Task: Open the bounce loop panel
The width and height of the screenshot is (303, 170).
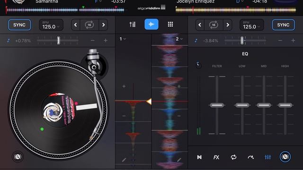Action: [x=250, y=157]
